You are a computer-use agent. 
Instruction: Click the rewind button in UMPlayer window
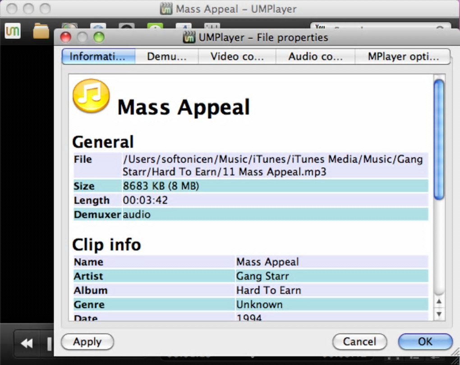point(27,343)
